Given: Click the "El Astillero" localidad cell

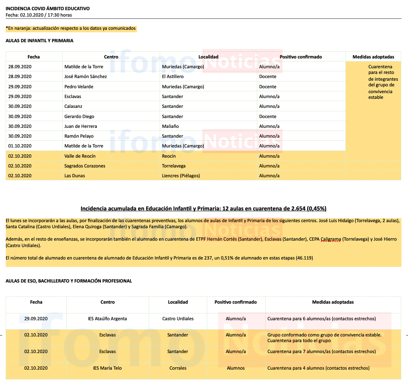Looking at the screenshot, I should tap(173, 77).
